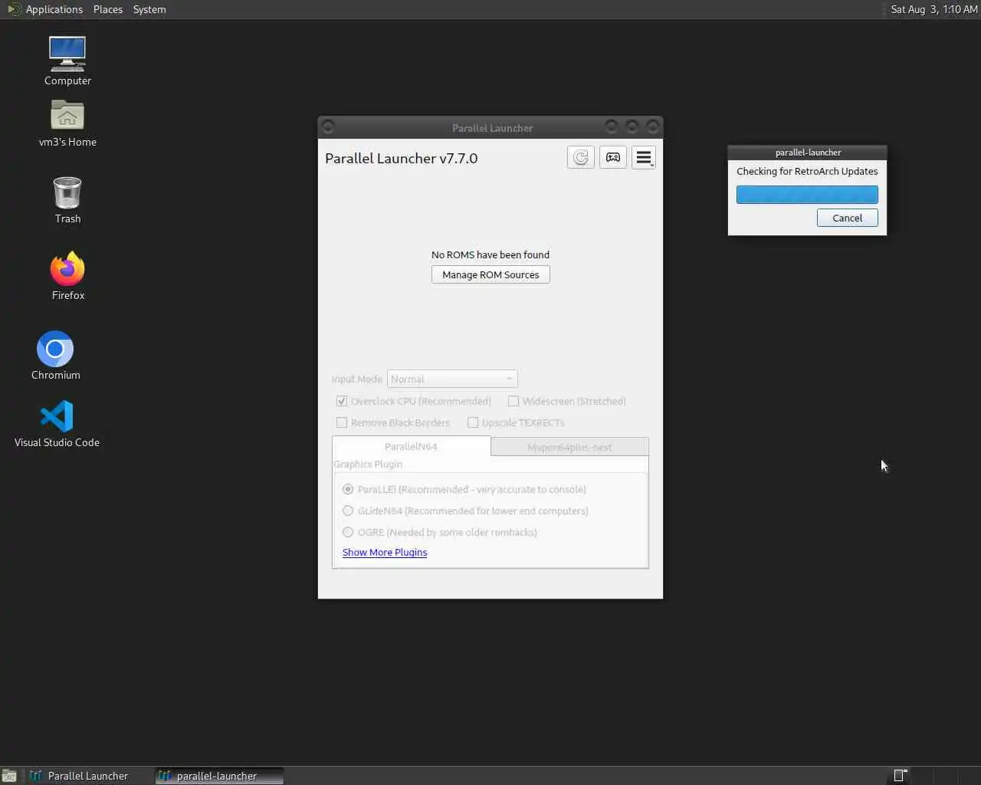
Task: Minimize the Parallel Launcher window
Action: (x=611, y=126)
